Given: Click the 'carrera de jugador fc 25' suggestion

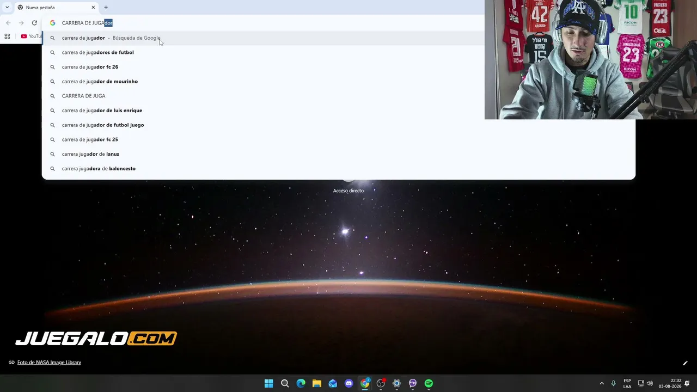Looking at the screenshot, I should point(339,139).
